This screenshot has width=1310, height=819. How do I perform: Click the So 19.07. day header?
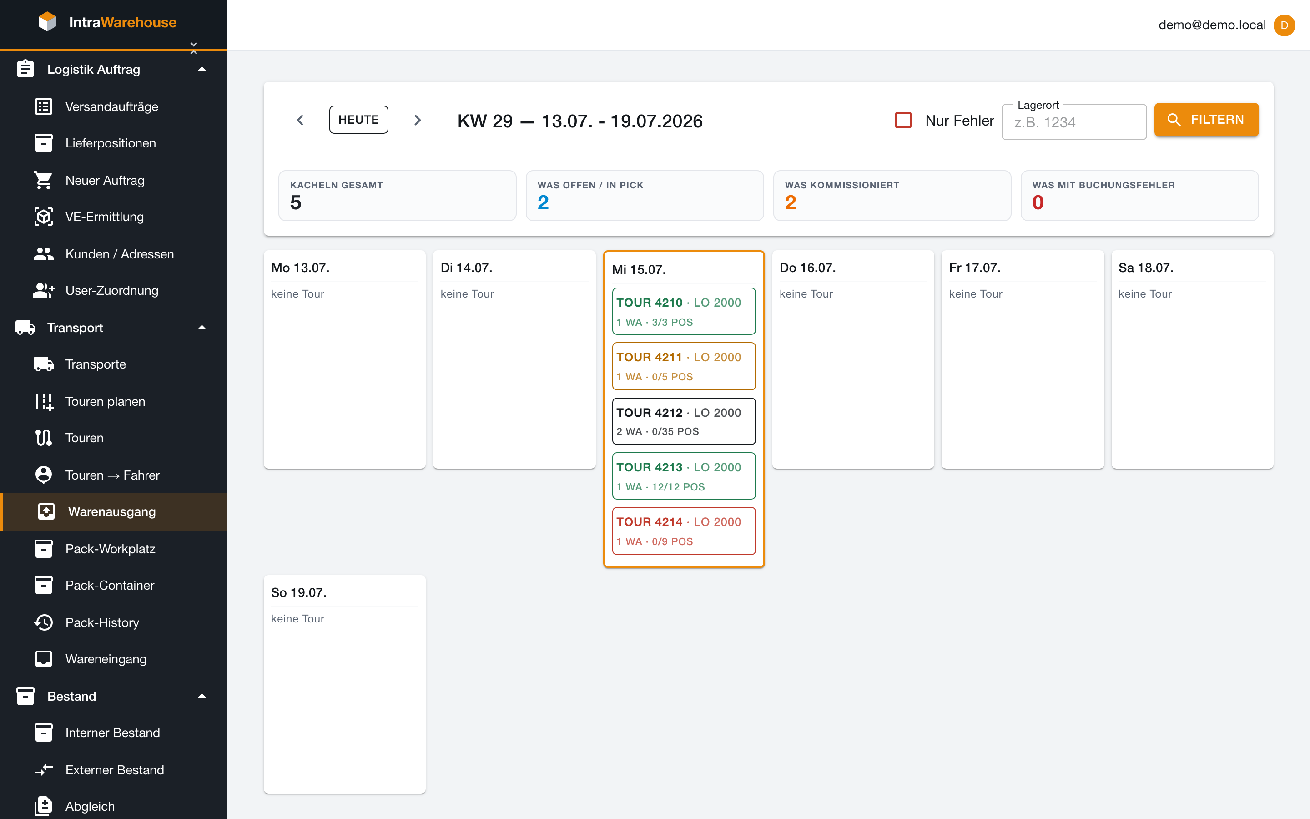click(x=299, y=592)
